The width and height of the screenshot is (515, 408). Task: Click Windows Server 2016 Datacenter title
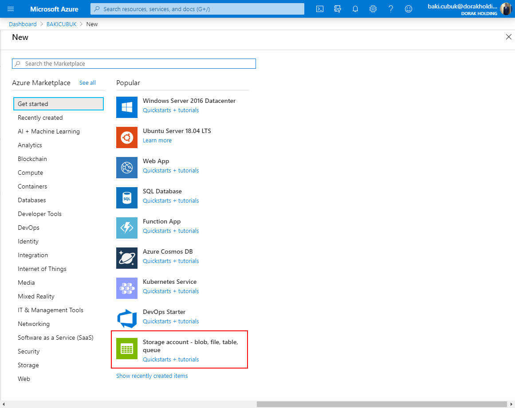[x=189, y=101]
